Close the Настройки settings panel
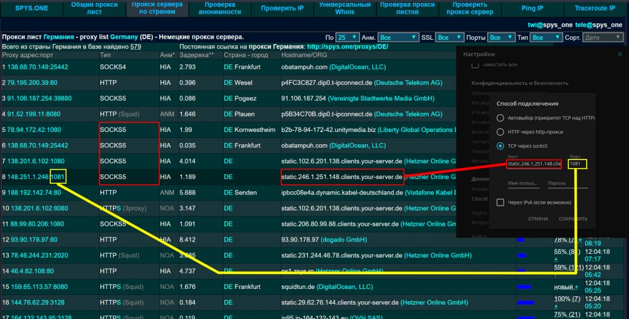 pyautogui.click(x=619, y=54)
